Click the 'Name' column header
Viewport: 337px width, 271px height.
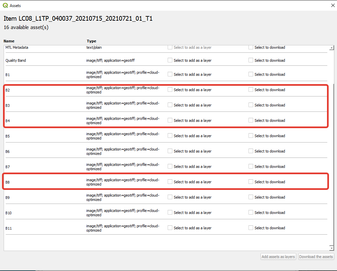tap(9, 41)
